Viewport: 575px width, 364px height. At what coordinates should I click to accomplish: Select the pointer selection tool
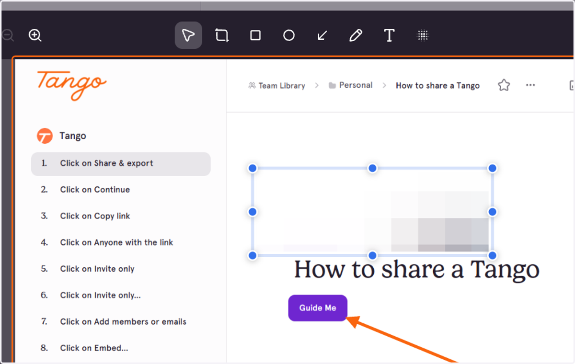click(x=188, y=35)
